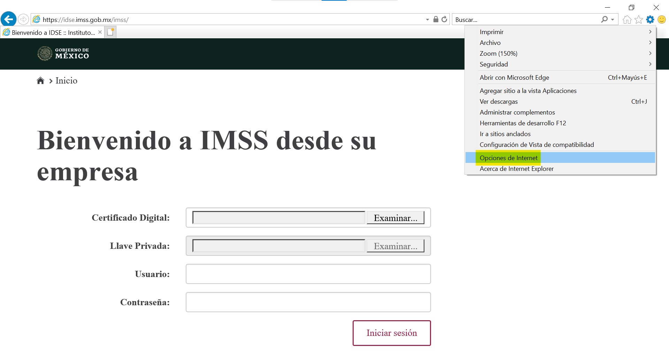The width and height of the screenshot is (669, 355).
Task: Click Examinar button for Certificado Digital
Action: [x=395, y=218]
